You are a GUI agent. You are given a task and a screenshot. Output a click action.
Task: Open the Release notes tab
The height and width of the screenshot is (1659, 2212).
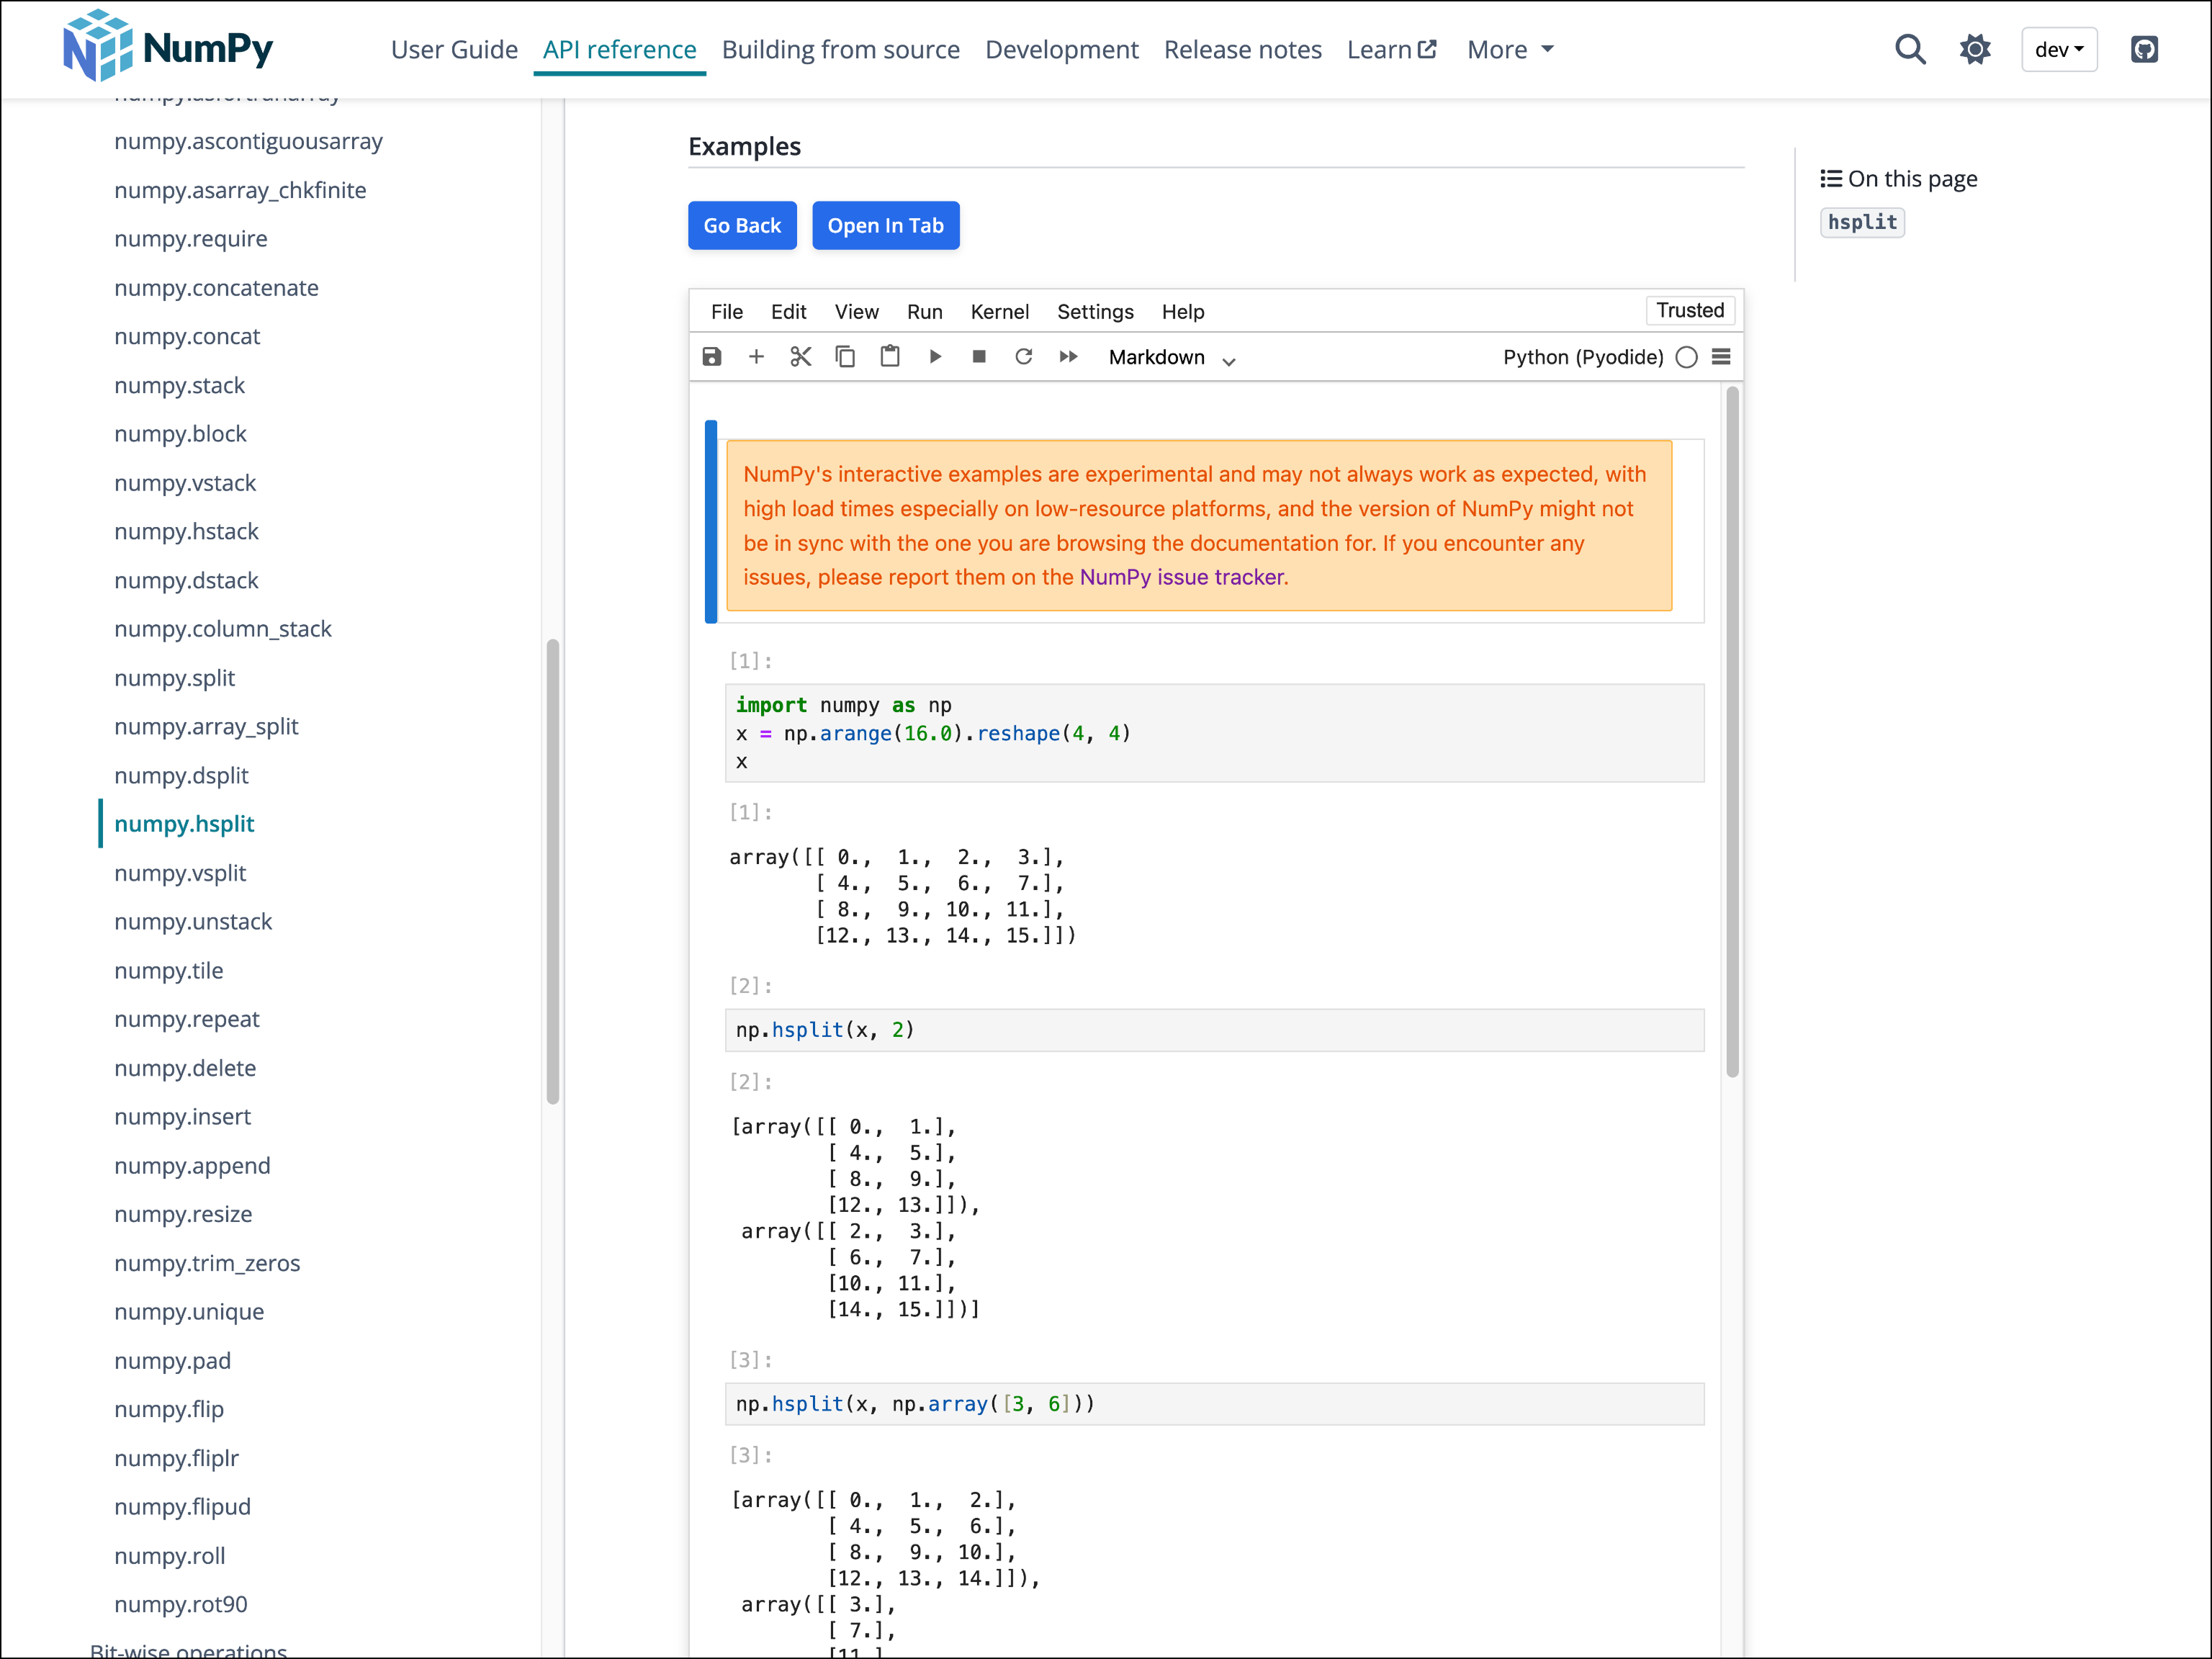point(1242,49)
